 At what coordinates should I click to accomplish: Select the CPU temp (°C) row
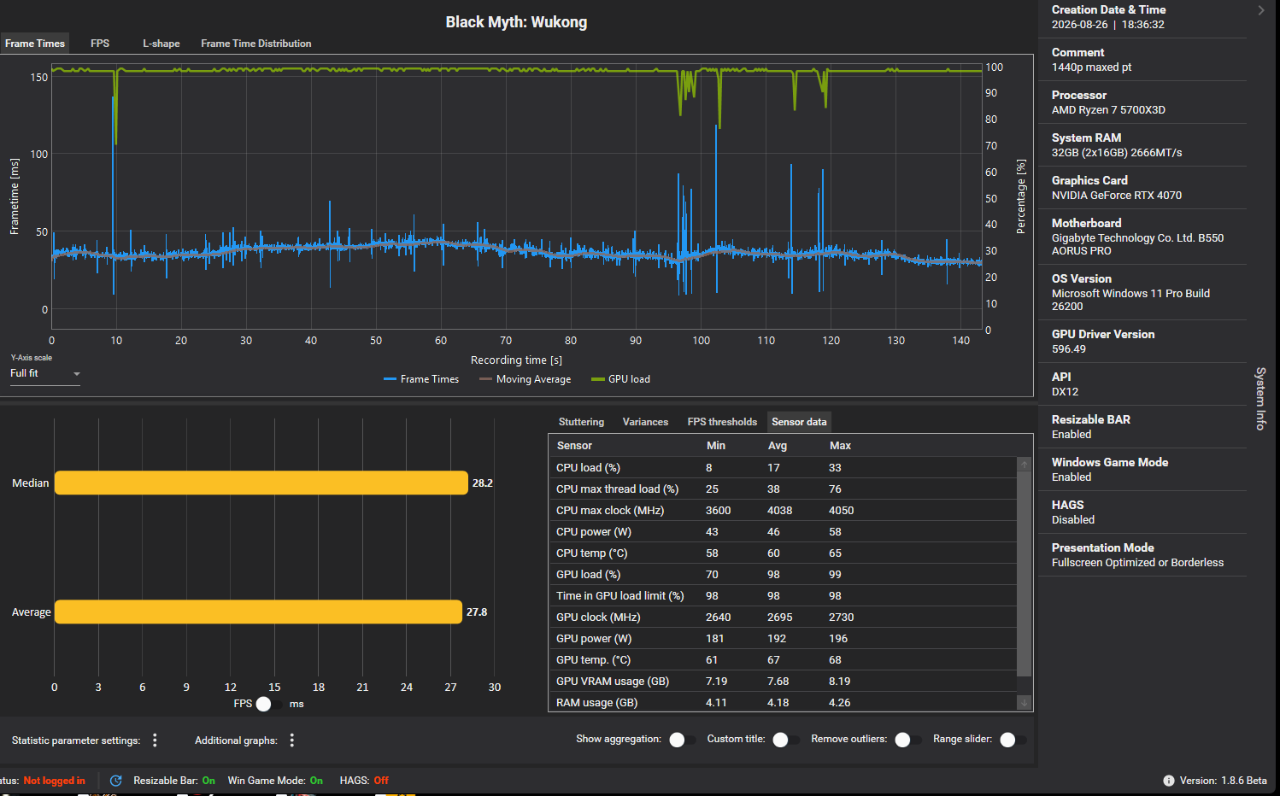click(783, 553)
